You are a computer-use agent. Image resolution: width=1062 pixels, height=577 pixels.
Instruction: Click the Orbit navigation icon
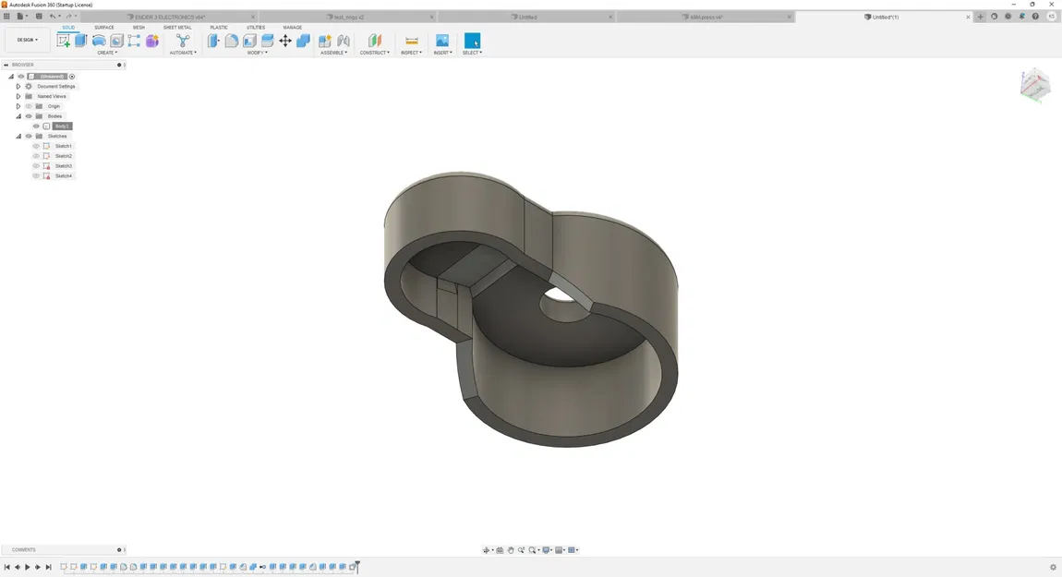tap(486, 550)
